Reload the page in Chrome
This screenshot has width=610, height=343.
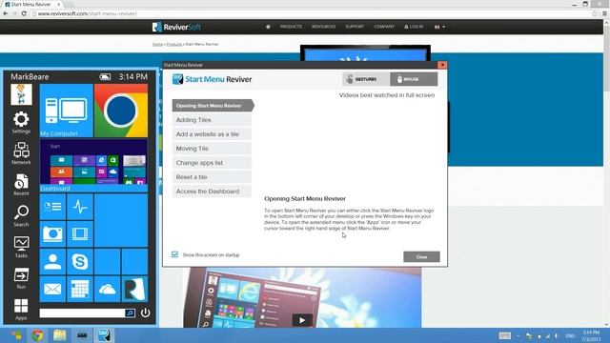click(24, 13)
